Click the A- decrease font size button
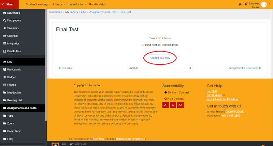The image size is (273, 146). coord(166,105)
